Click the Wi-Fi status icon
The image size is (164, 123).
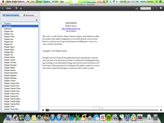(x=114, y=1)
